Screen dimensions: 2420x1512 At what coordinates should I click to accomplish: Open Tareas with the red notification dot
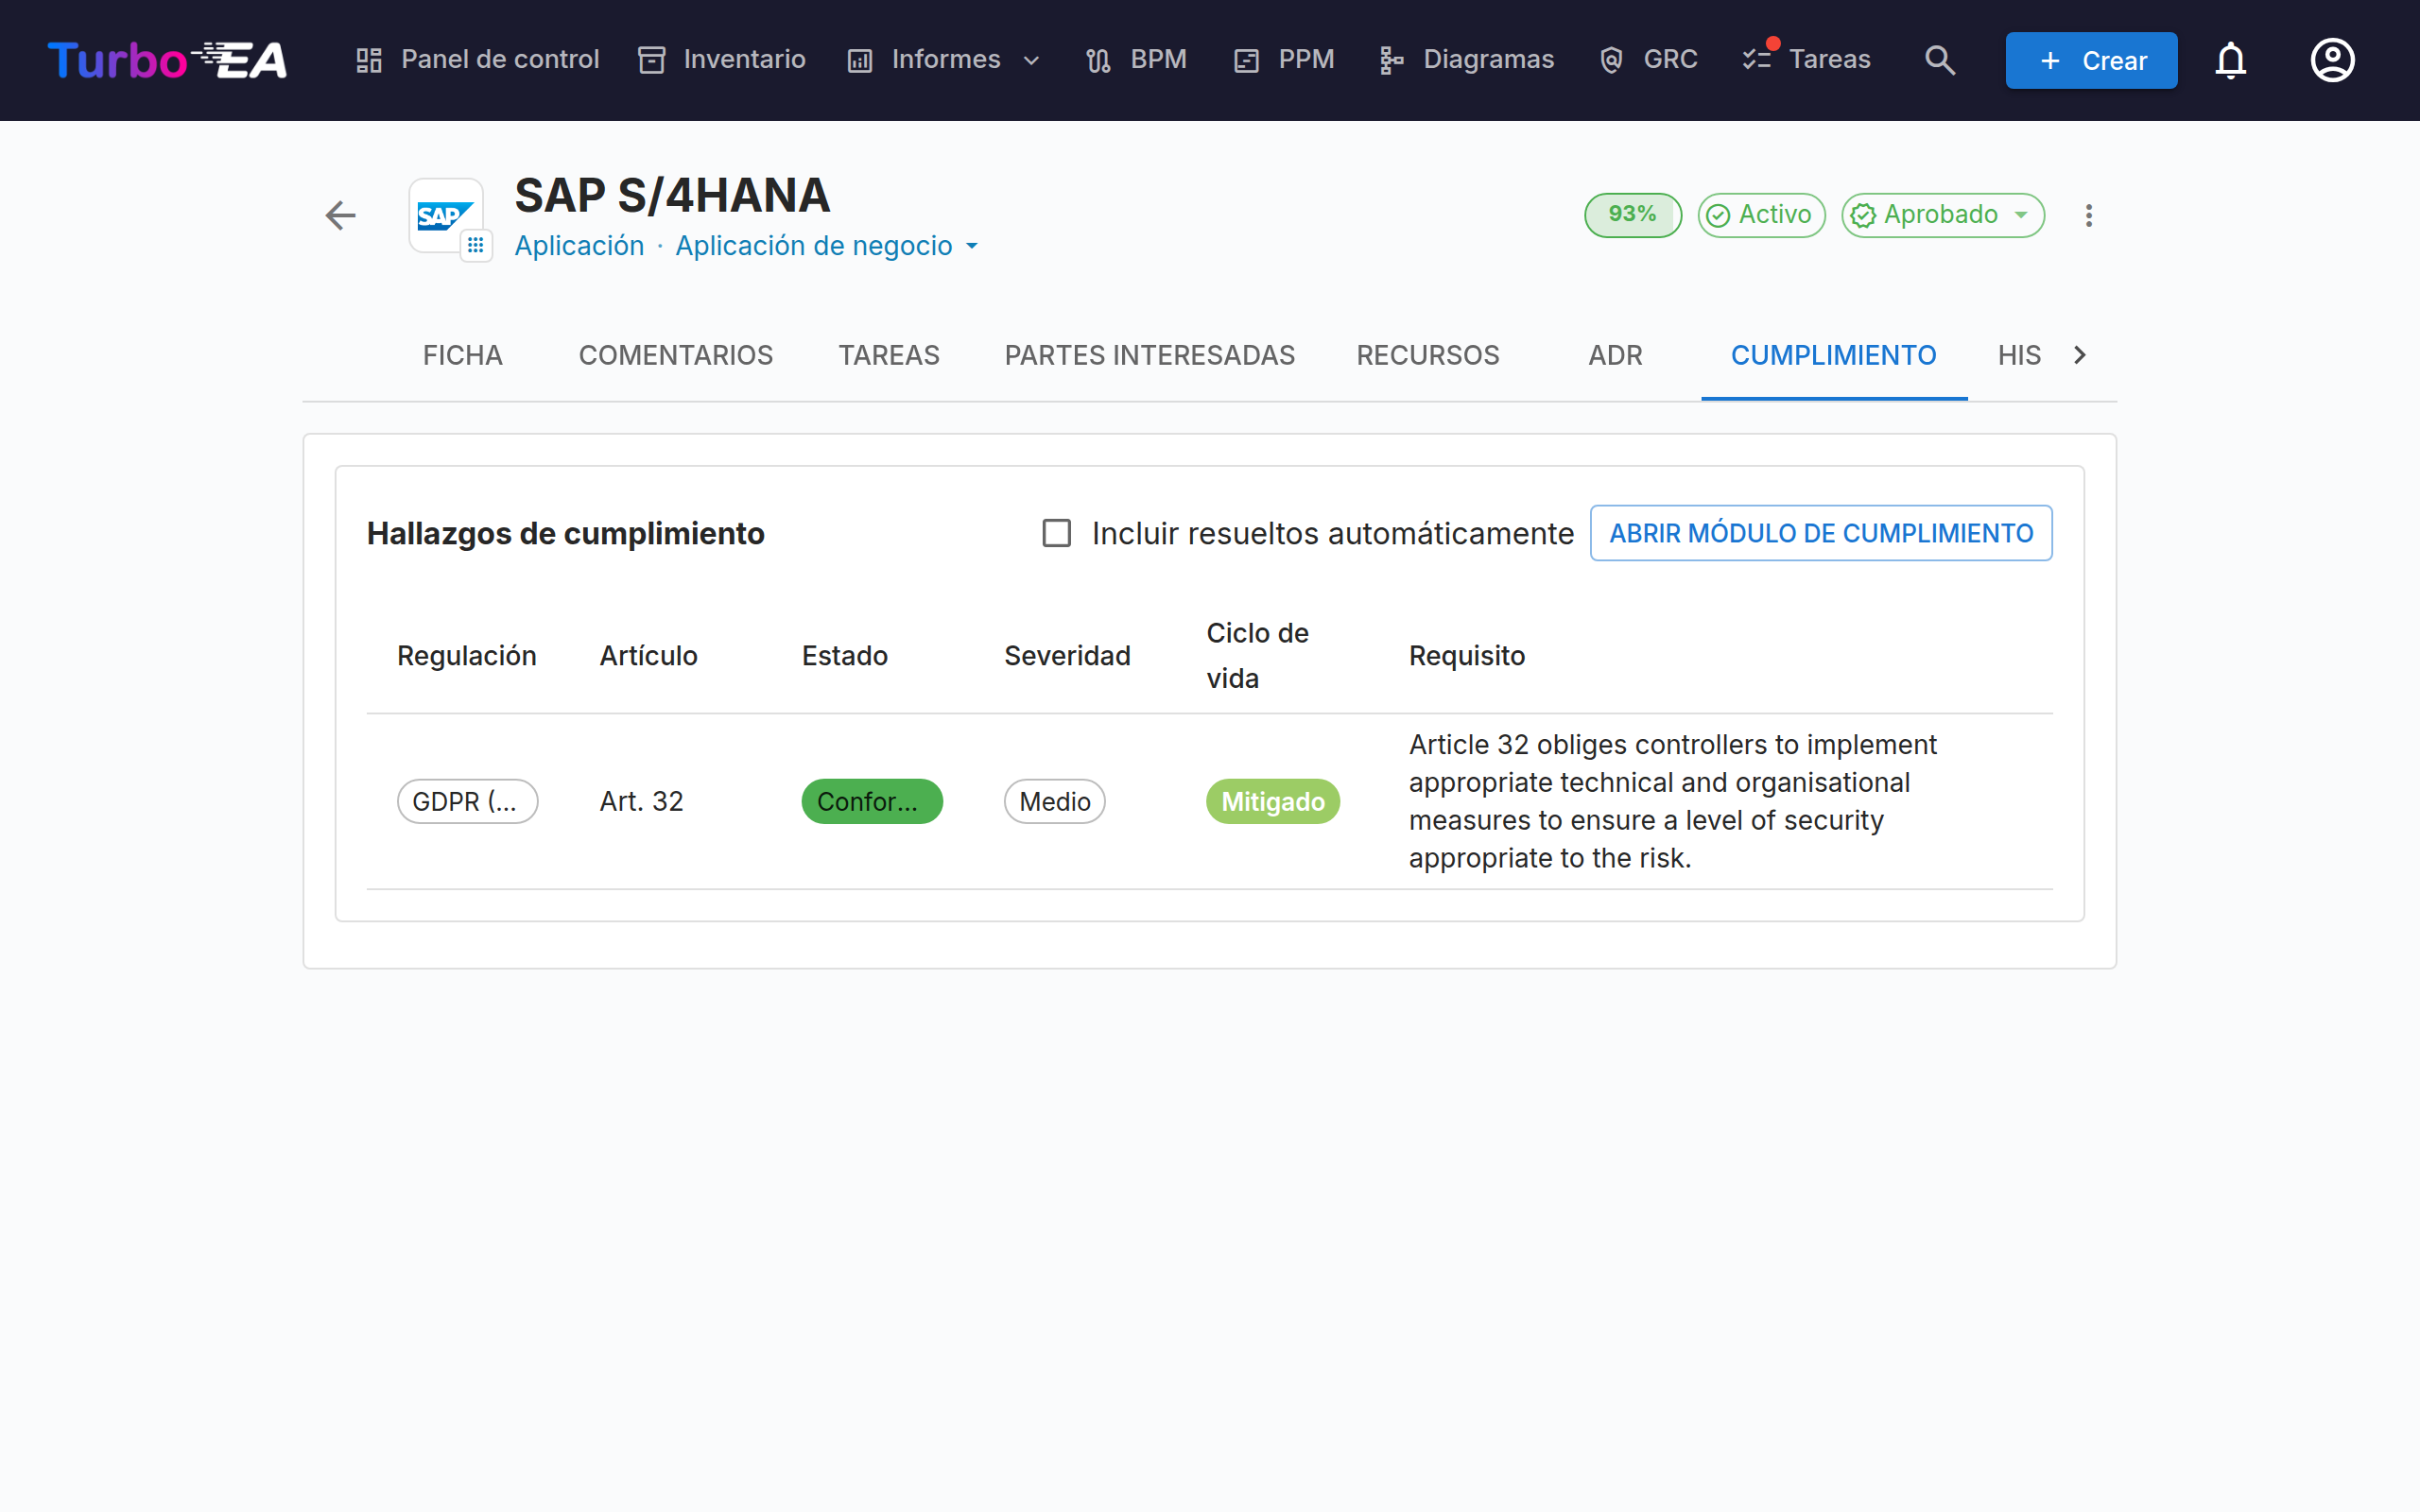pos(1806,60)
